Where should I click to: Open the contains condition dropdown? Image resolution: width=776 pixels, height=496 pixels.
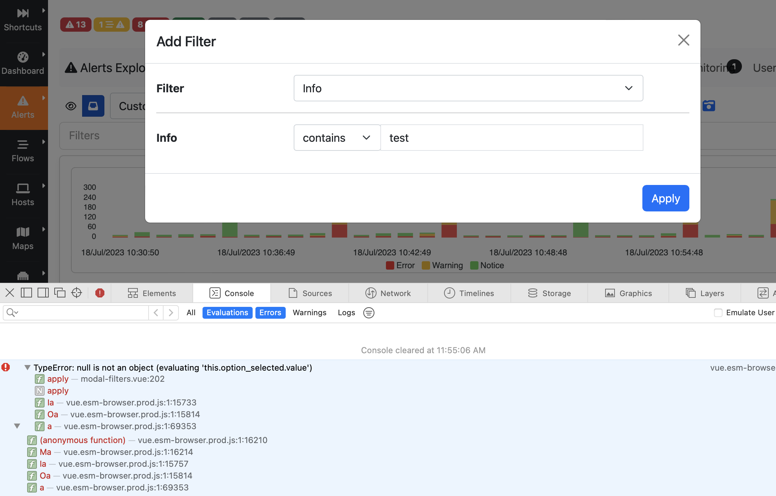(x=336, y=138)
